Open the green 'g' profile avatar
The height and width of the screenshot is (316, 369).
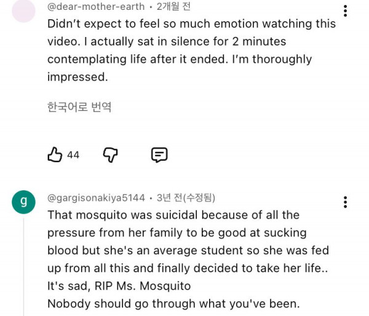tap(23, 201)
